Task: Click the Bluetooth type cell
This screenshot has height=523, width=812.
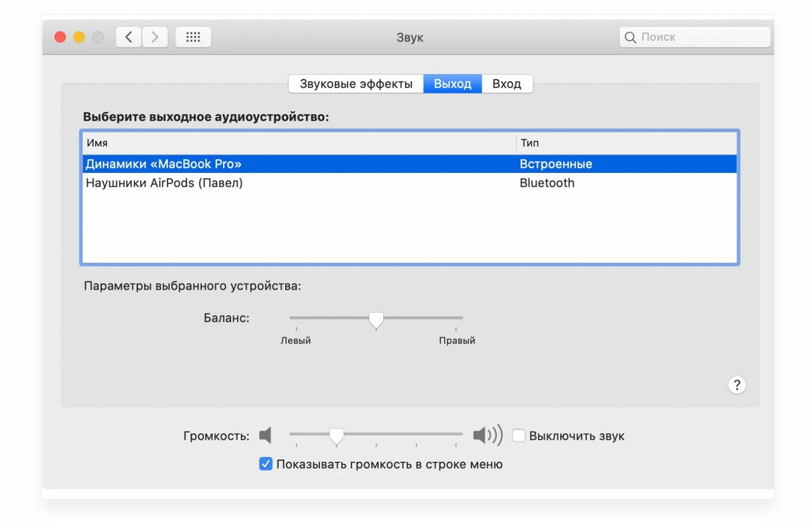Action: pyautogui.click(x=547, y=183)
